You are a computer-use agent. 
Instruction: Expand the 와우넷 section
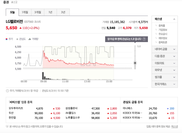click(x=165, y=70)
